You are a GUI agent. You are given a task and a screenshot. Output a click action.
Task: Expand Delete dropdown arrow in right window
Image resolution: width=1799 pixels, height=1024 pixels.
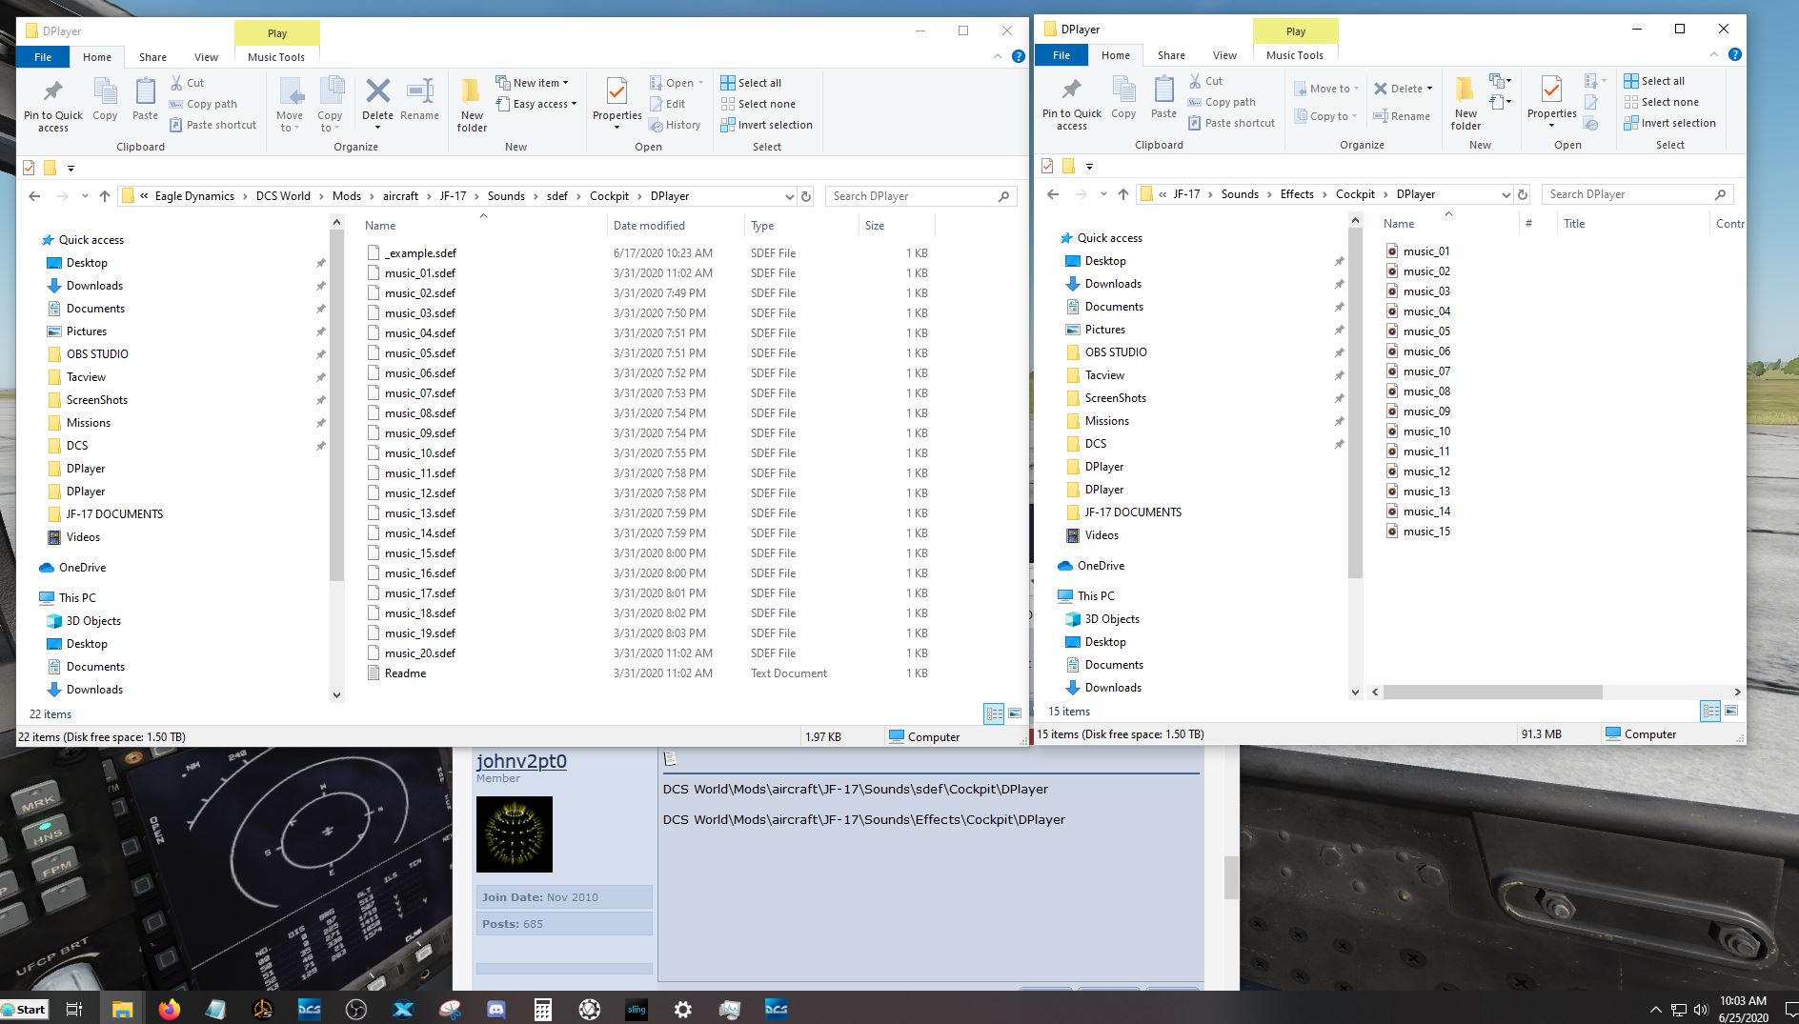pyautogui.click(x=1429, y=89)
